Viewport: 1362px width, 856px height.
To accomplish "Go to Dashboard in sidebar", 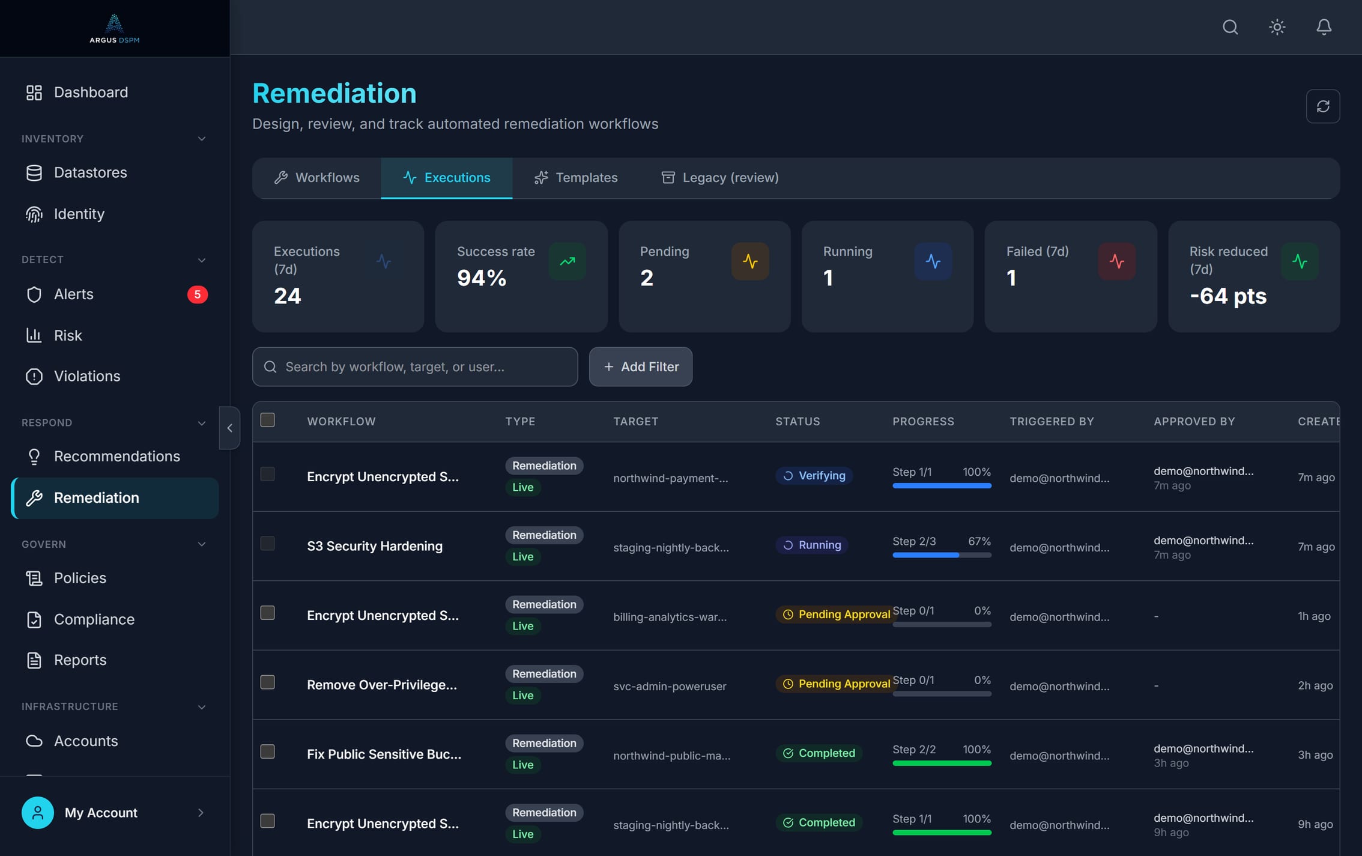I will tap(115, 93).
